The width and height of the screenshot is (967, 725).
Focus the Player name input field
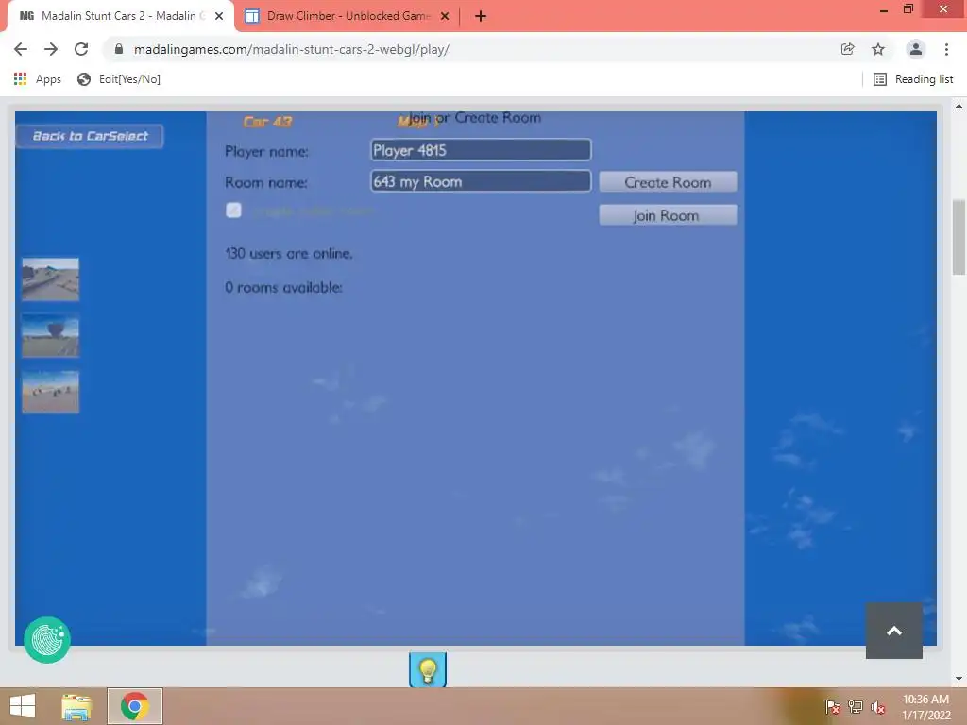[481, 150]
